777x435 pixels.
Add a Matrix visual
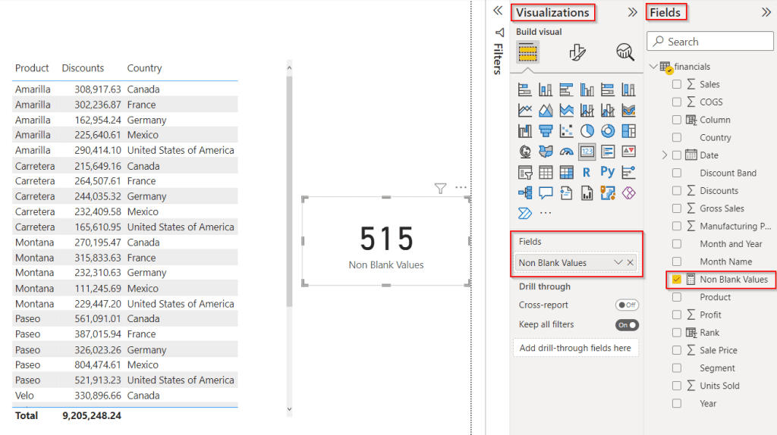point(566,172)
